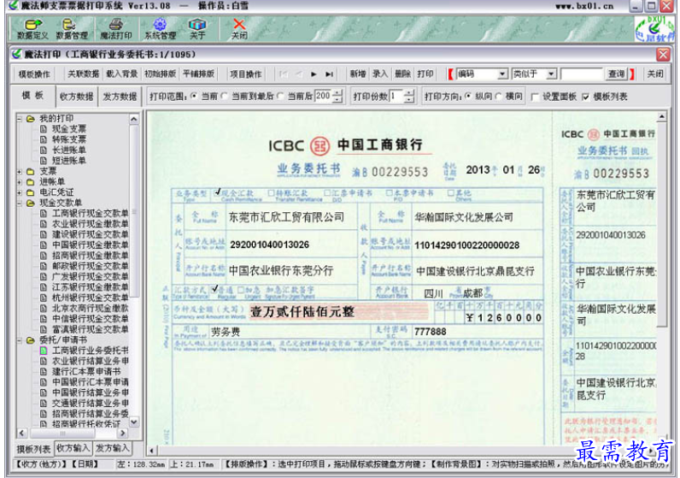Click the 平铺排版 button
This screenshot has width=680, height=478.
[x=199, y=74]
